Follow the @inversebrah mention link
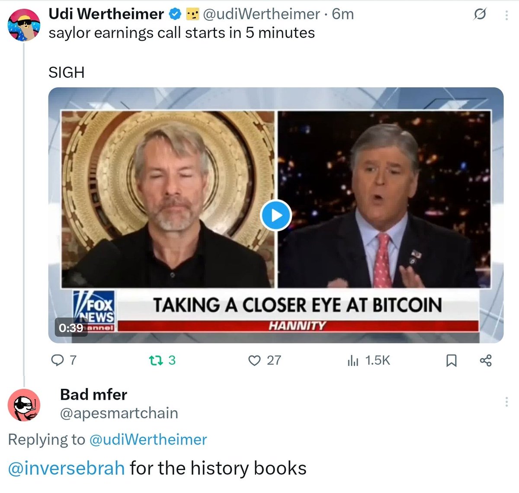519x493 pixels. [67, 468]
